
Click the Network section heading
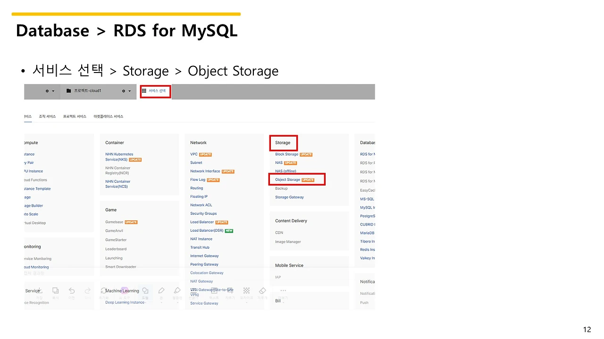[x=198, y=143]
